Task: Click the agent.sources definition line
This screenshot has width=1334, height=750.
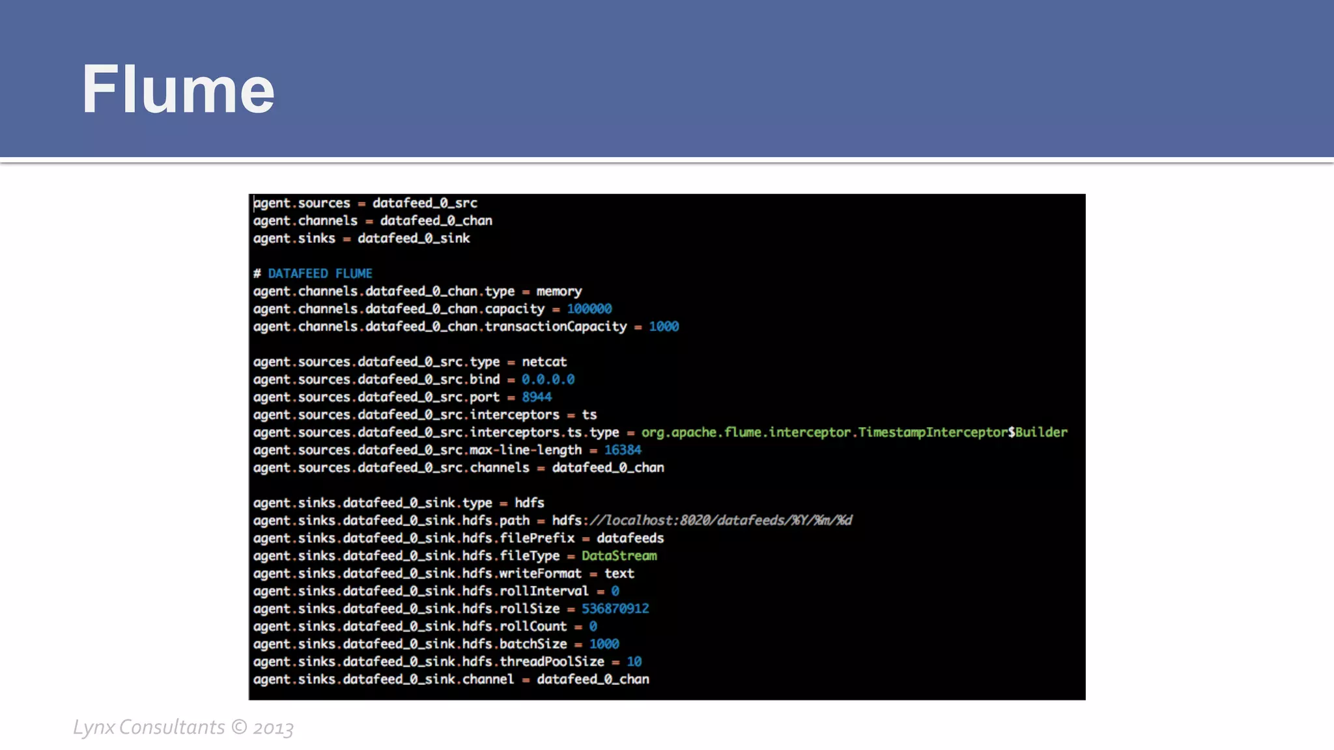Action: [x=365, y=203]
